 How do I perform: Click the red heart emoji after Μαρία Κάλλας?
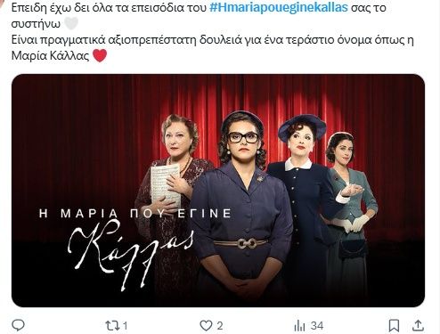[100, 55]
